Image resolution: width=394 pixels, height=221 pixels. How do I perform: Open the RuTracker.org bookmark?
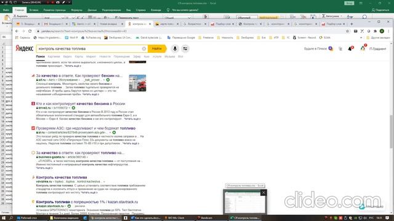(91, 37)
